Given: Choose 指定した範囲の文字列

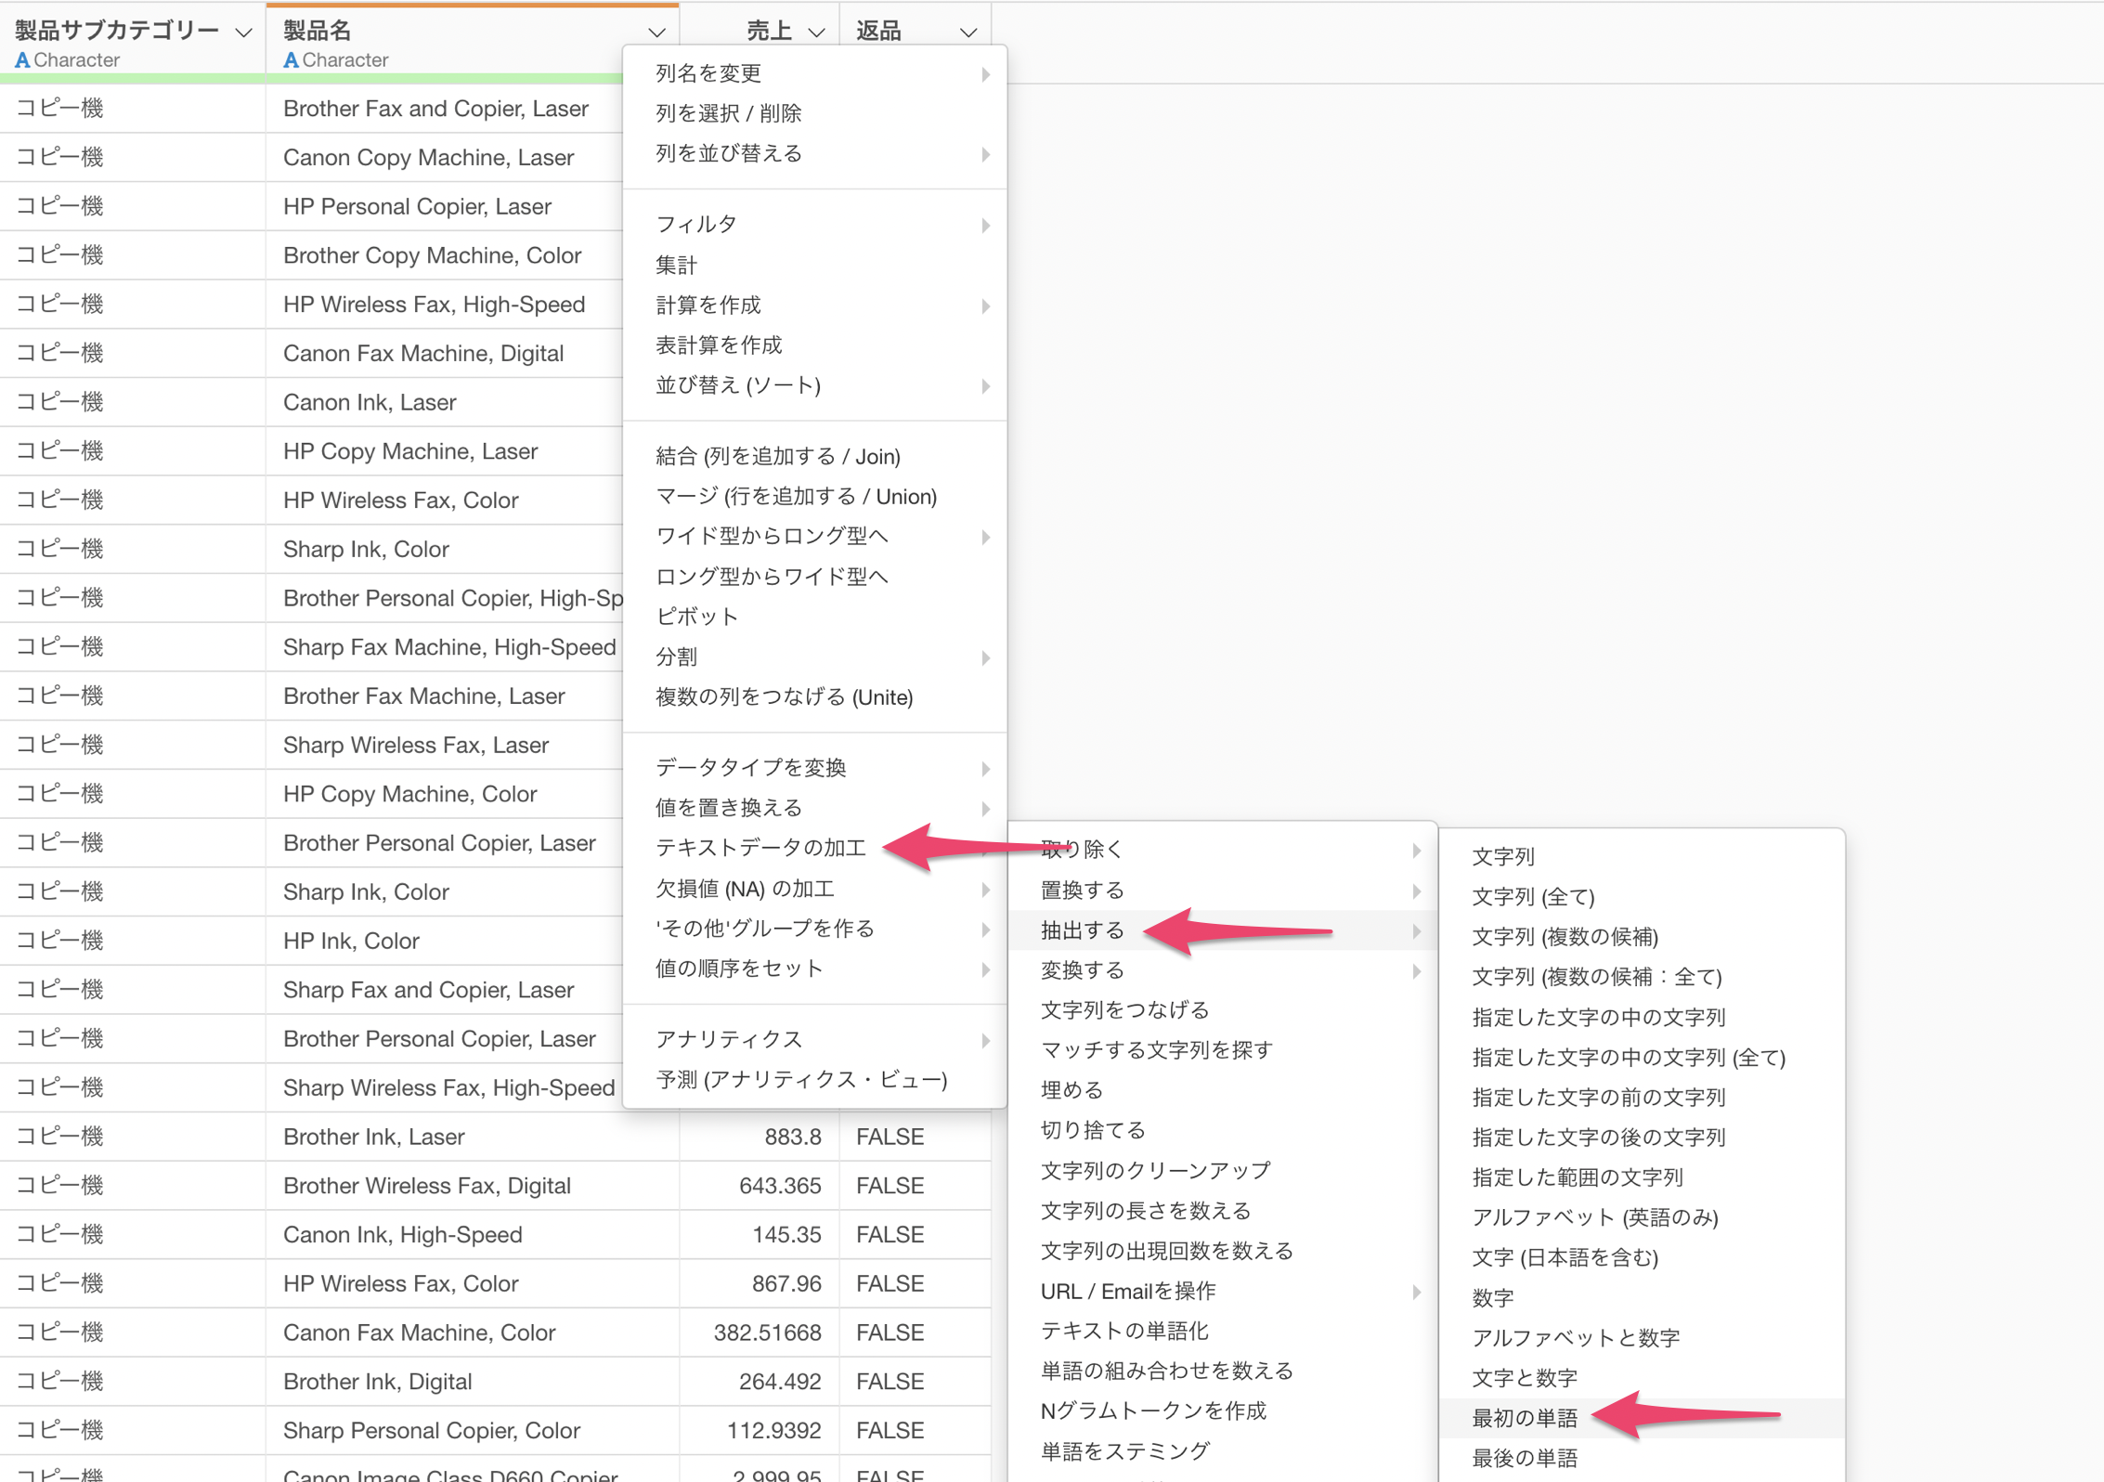Looking at the screenshot, I should pos(1642,1177).
